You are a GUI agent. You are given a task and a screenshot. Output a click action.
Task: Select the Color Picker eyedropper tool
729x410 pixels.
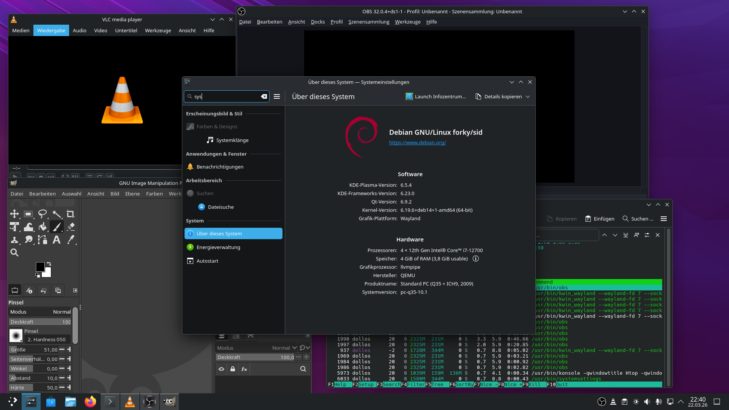coord(71,240)
